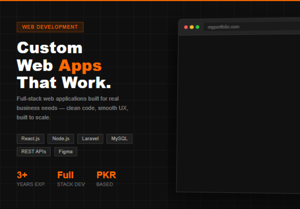Click the PKR Based stat
This screenshot has width=300, height=209.
coord(106,179)
